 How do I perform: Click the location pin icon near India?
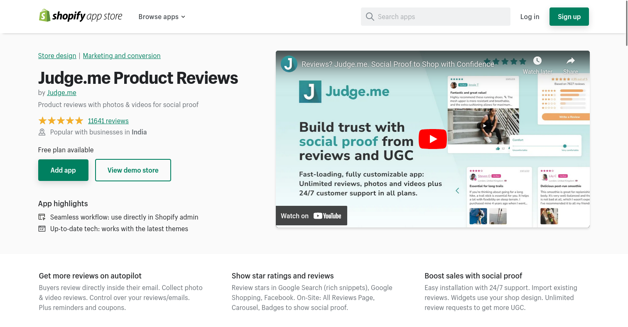coord(42,132)
